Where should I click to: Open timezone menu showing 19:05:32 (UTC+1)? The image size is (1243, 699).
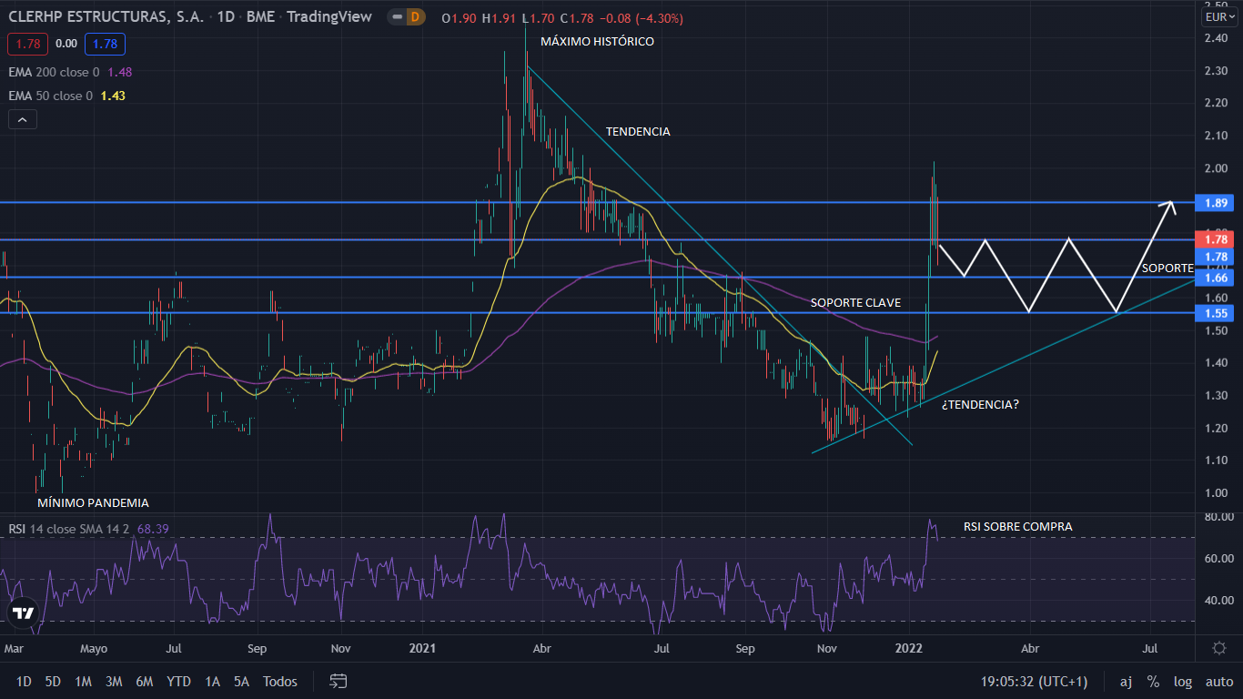pos(1033,681)
